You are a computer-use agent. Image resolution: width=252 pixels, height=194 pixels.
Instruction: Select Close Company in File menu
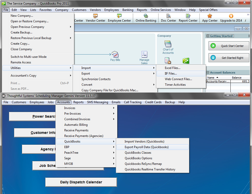(38, 49)
